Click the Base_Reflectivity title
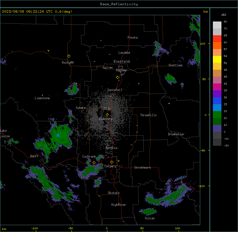This screenshot has height=232, width=238. coord(119,4)
